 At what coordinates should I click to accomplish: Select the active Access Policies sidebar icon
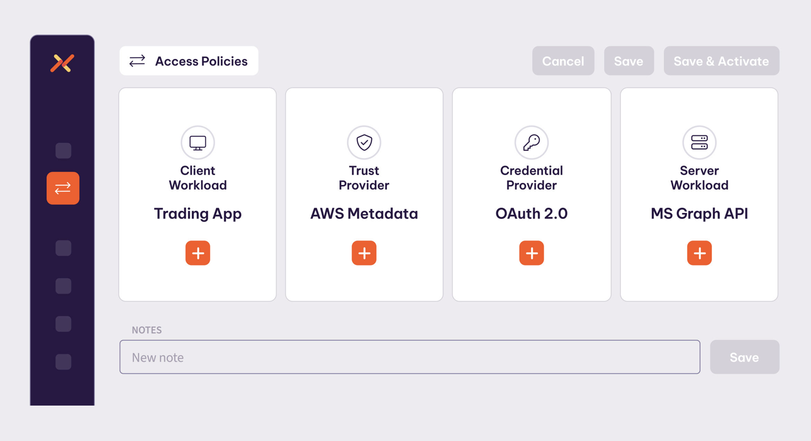pyautogui.click(x=63, y=188)
